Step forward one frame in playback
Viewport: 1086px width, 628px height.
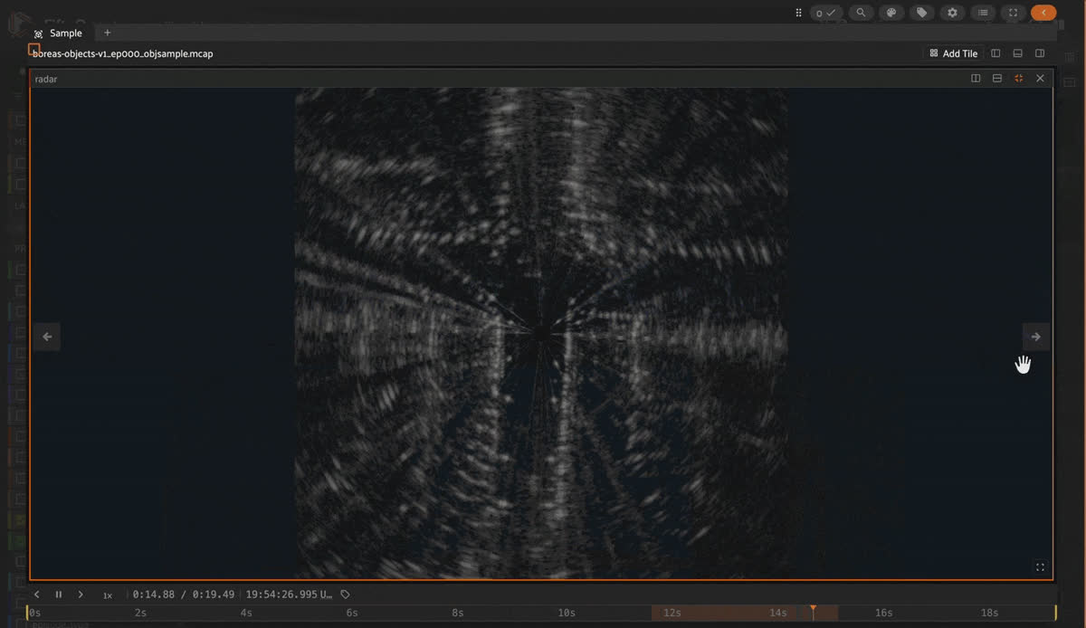(81, 595)
